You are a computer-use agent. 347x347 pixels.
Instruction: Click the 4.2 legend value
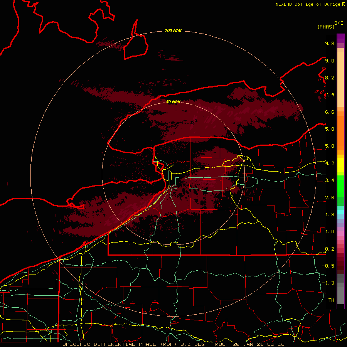click(330, 163)
